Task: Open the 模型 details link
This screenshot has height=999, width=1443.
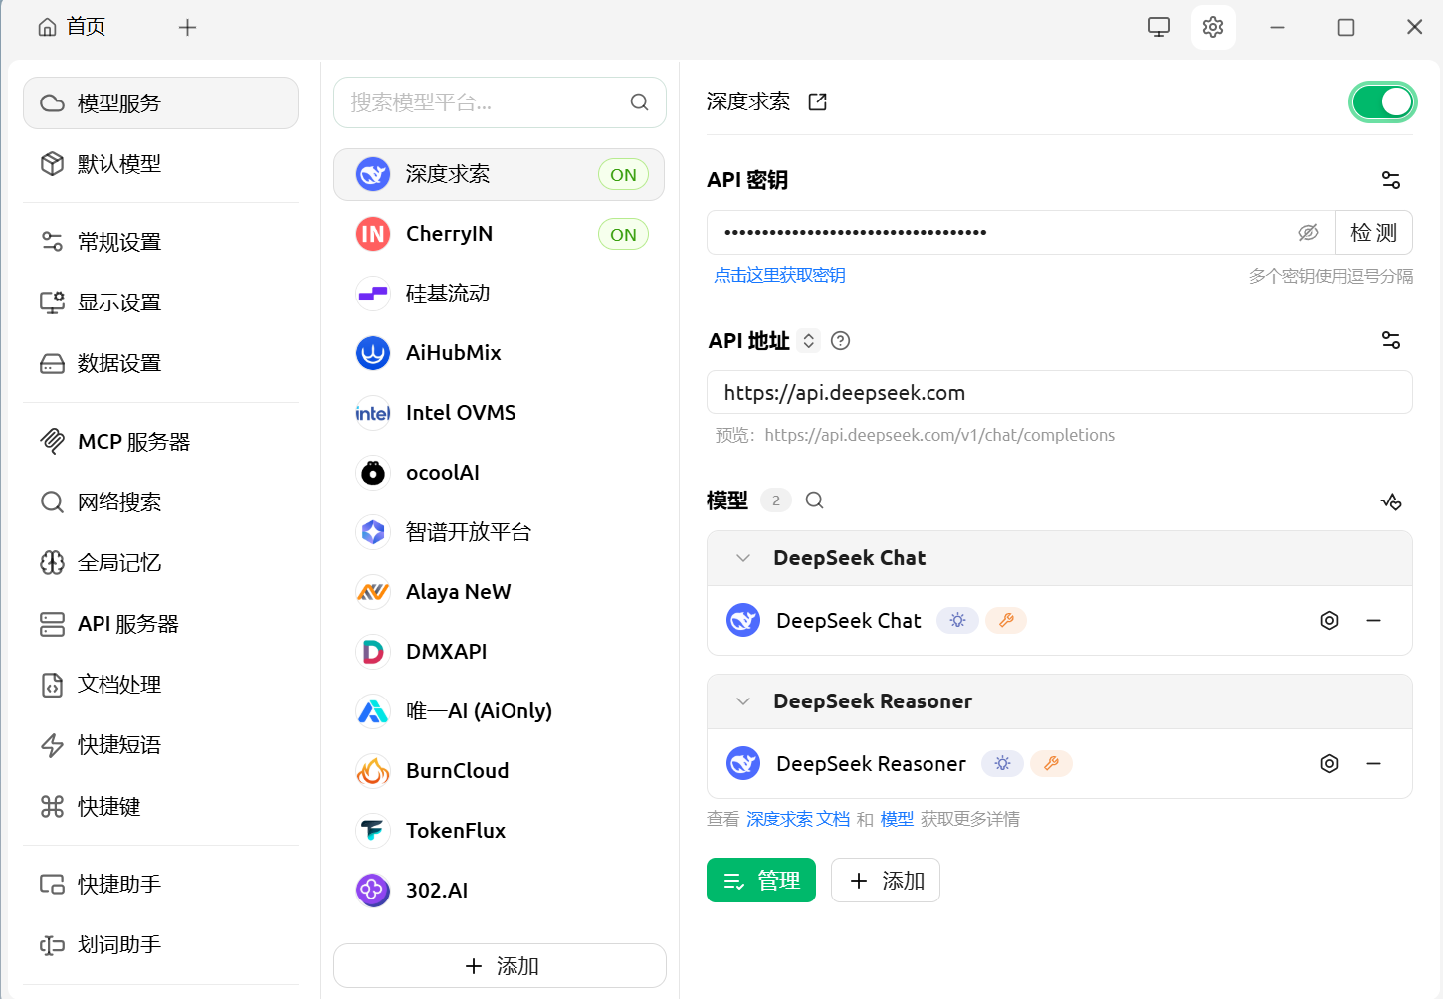Action: 897,819
